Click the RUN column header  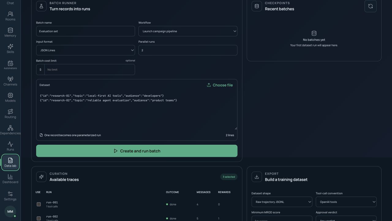[49, 192]
